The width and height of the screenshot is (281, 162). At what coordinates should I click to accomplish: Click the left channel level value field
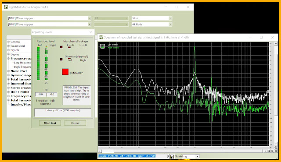41,94
